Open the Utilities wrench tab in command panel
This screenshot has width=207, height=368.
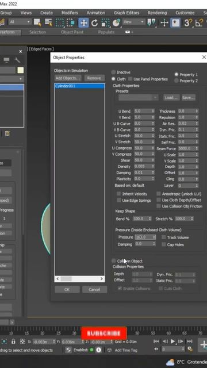tap(18, 60)
